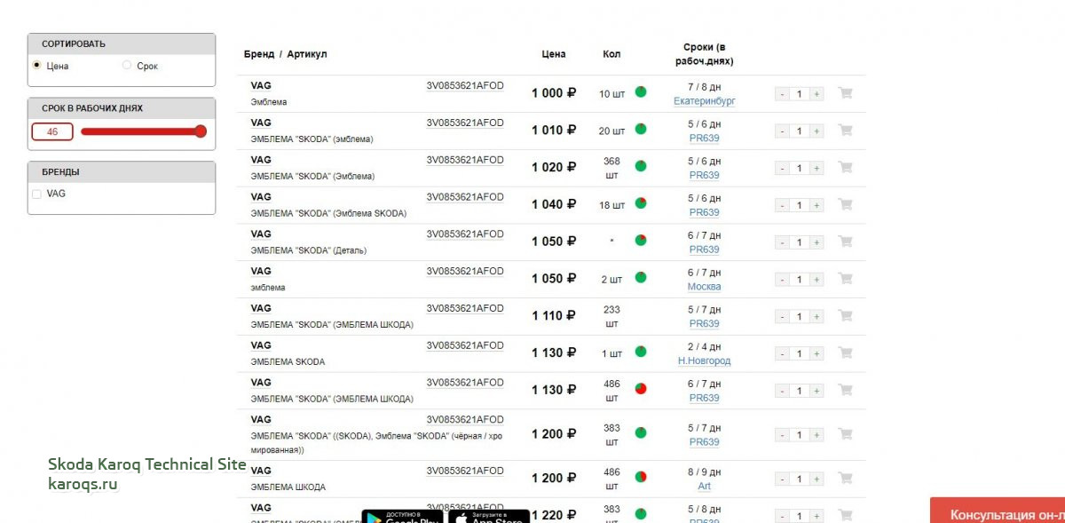
Task: Click the Екатеринбург delivery link
Action: tap(704, 101)
